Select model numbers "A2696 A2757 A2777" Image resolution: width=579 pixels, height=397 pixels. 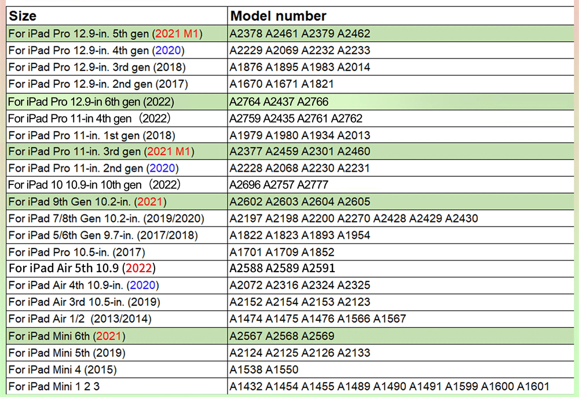pos(279,185)
